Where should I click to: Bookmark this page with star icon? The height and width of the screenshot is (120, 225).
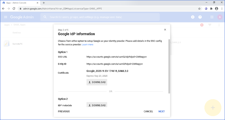(x=199, y=8)
